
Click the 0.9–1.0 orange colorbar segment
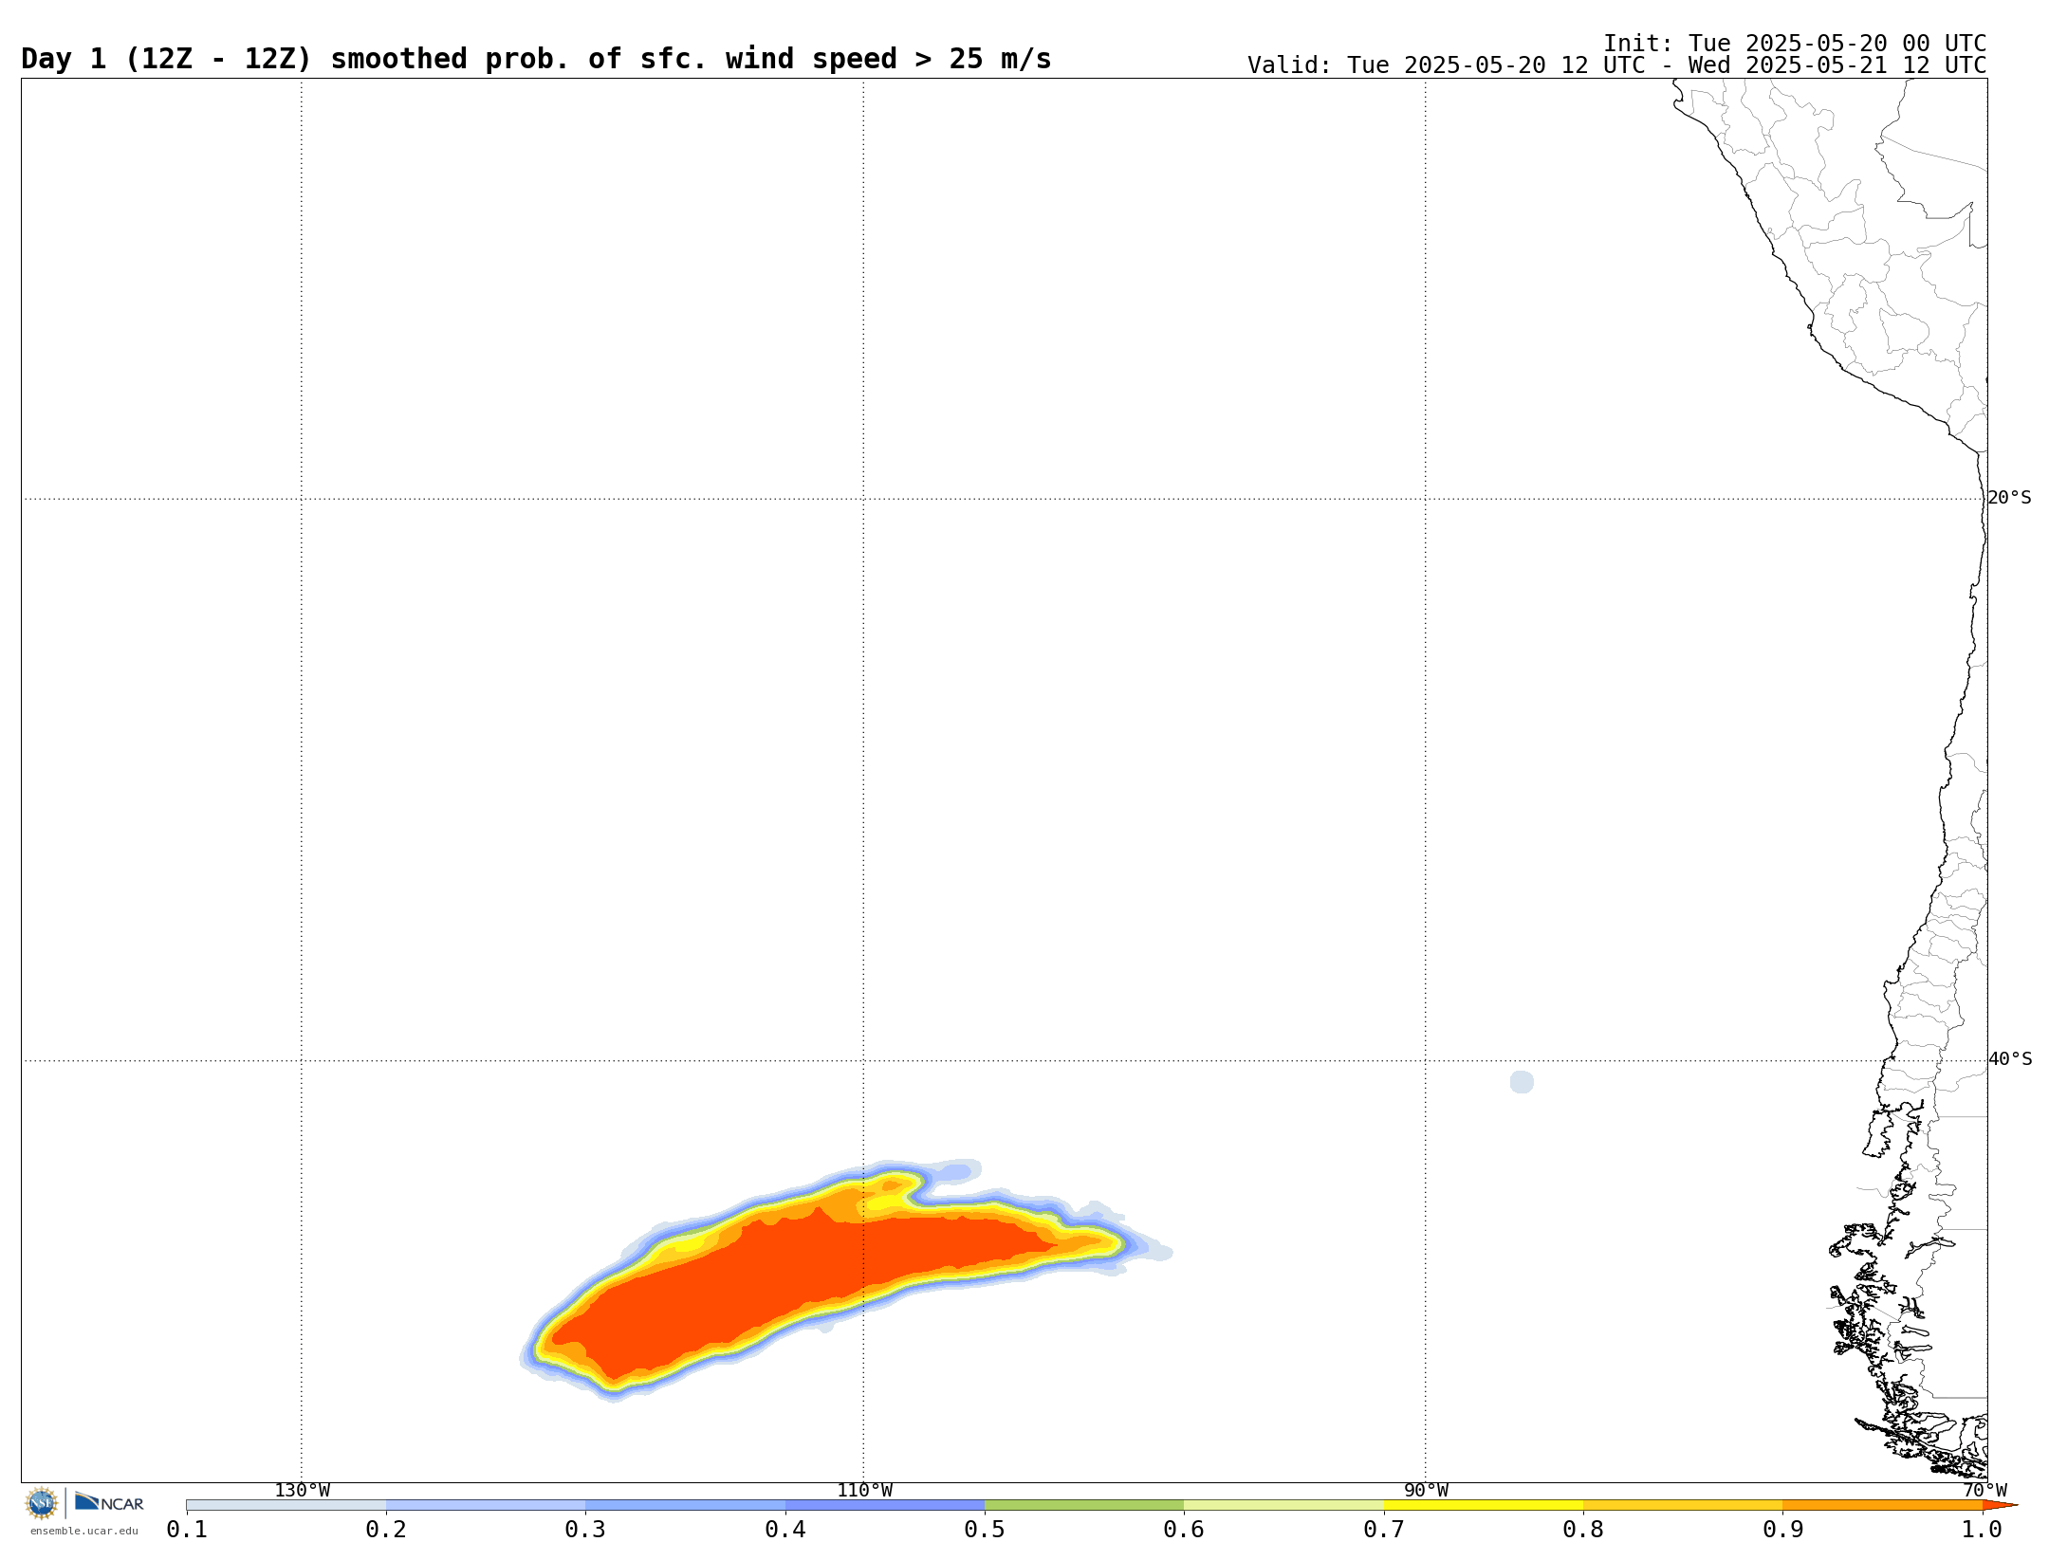[1882, 1505]
